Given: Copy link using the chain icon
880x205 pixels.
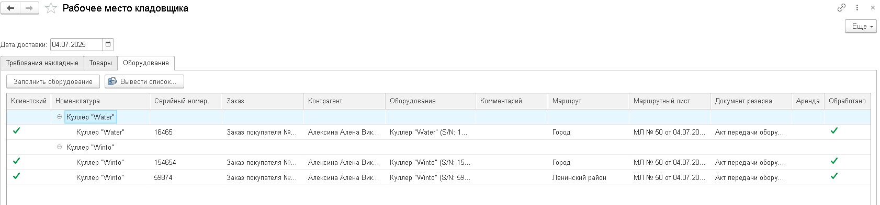Looking at the screenshot, I should [x=841, y=8].
